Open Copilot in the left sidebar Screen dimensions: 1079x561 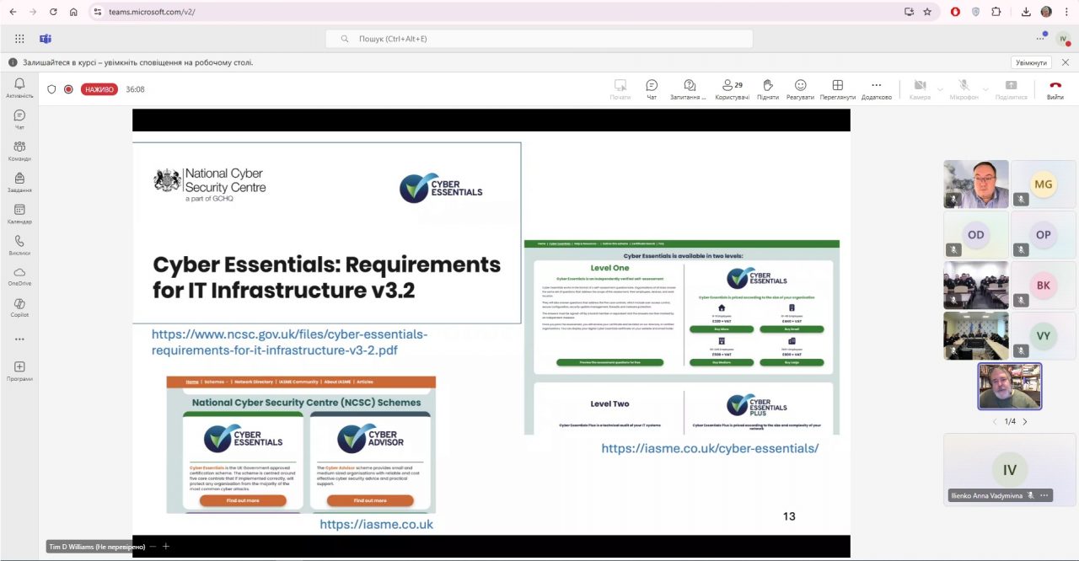tap(19, 307)
